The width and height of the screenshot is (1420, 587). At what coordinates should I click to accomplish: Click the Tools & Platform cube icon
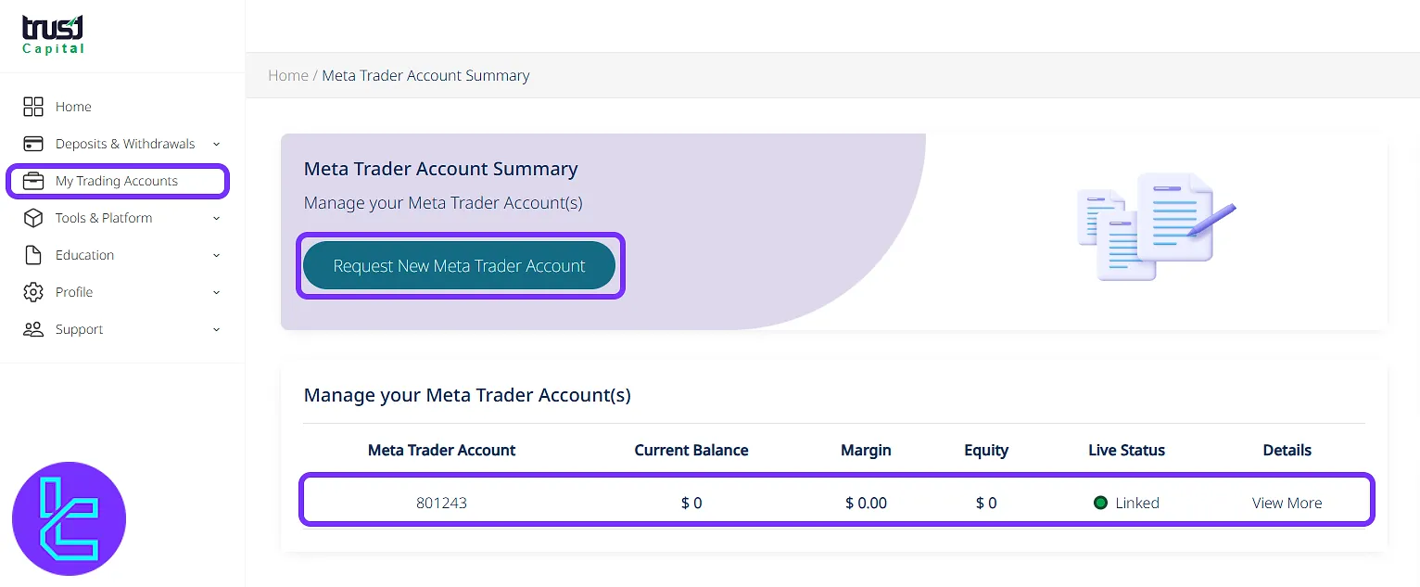(x=33, y=218)
